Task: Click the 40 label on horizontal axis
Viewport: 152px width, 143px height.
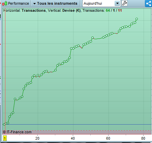Action: pyautogui.click(x=73, y=138)
